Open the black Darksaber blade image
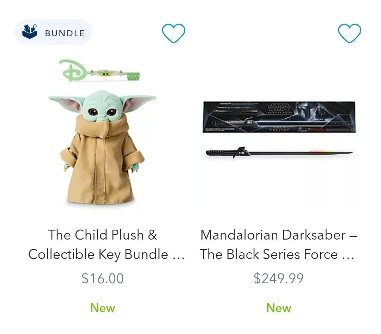This screenshot has width=381, height=334. [x=279, y=153]
